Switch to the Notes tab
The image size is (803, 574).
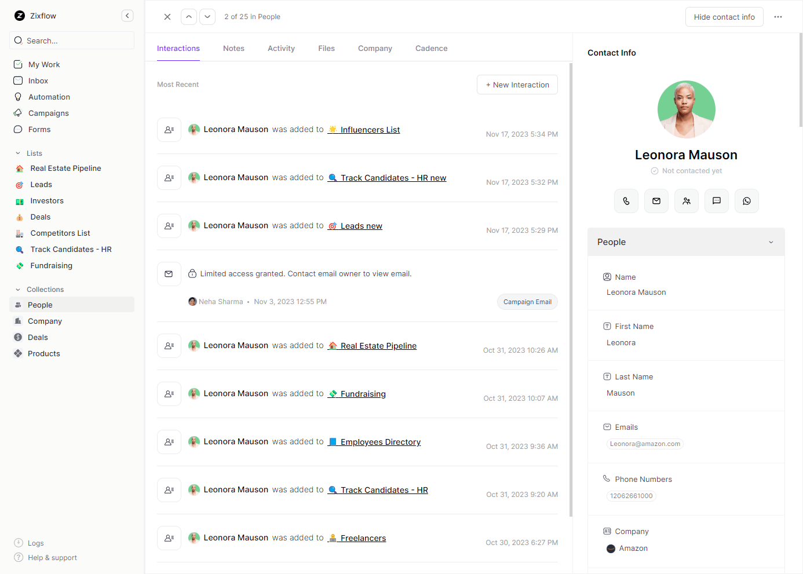233,48
